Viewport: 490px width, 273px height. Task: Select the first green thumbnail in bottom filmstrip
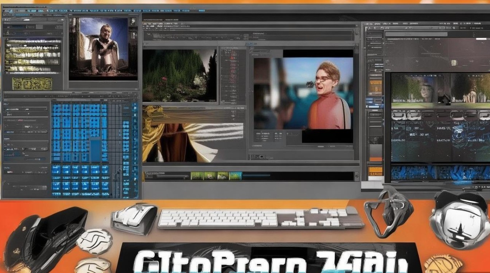(x=197, y=176)
